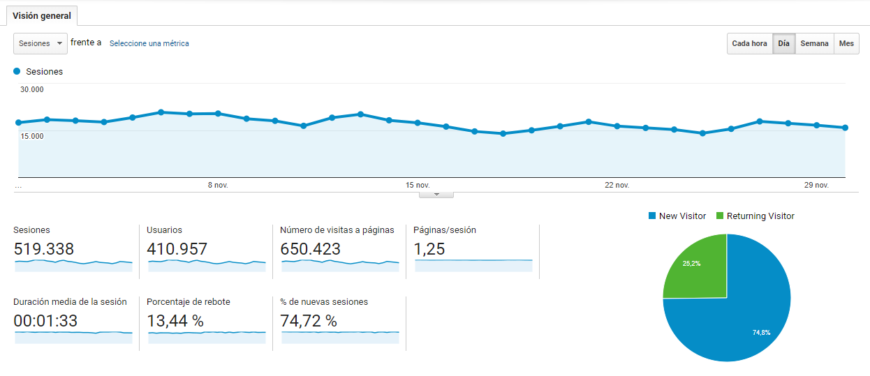The image size is (870, 376).
Task: Click the blue New Visitor legend swatch
Action: (652, 216)
